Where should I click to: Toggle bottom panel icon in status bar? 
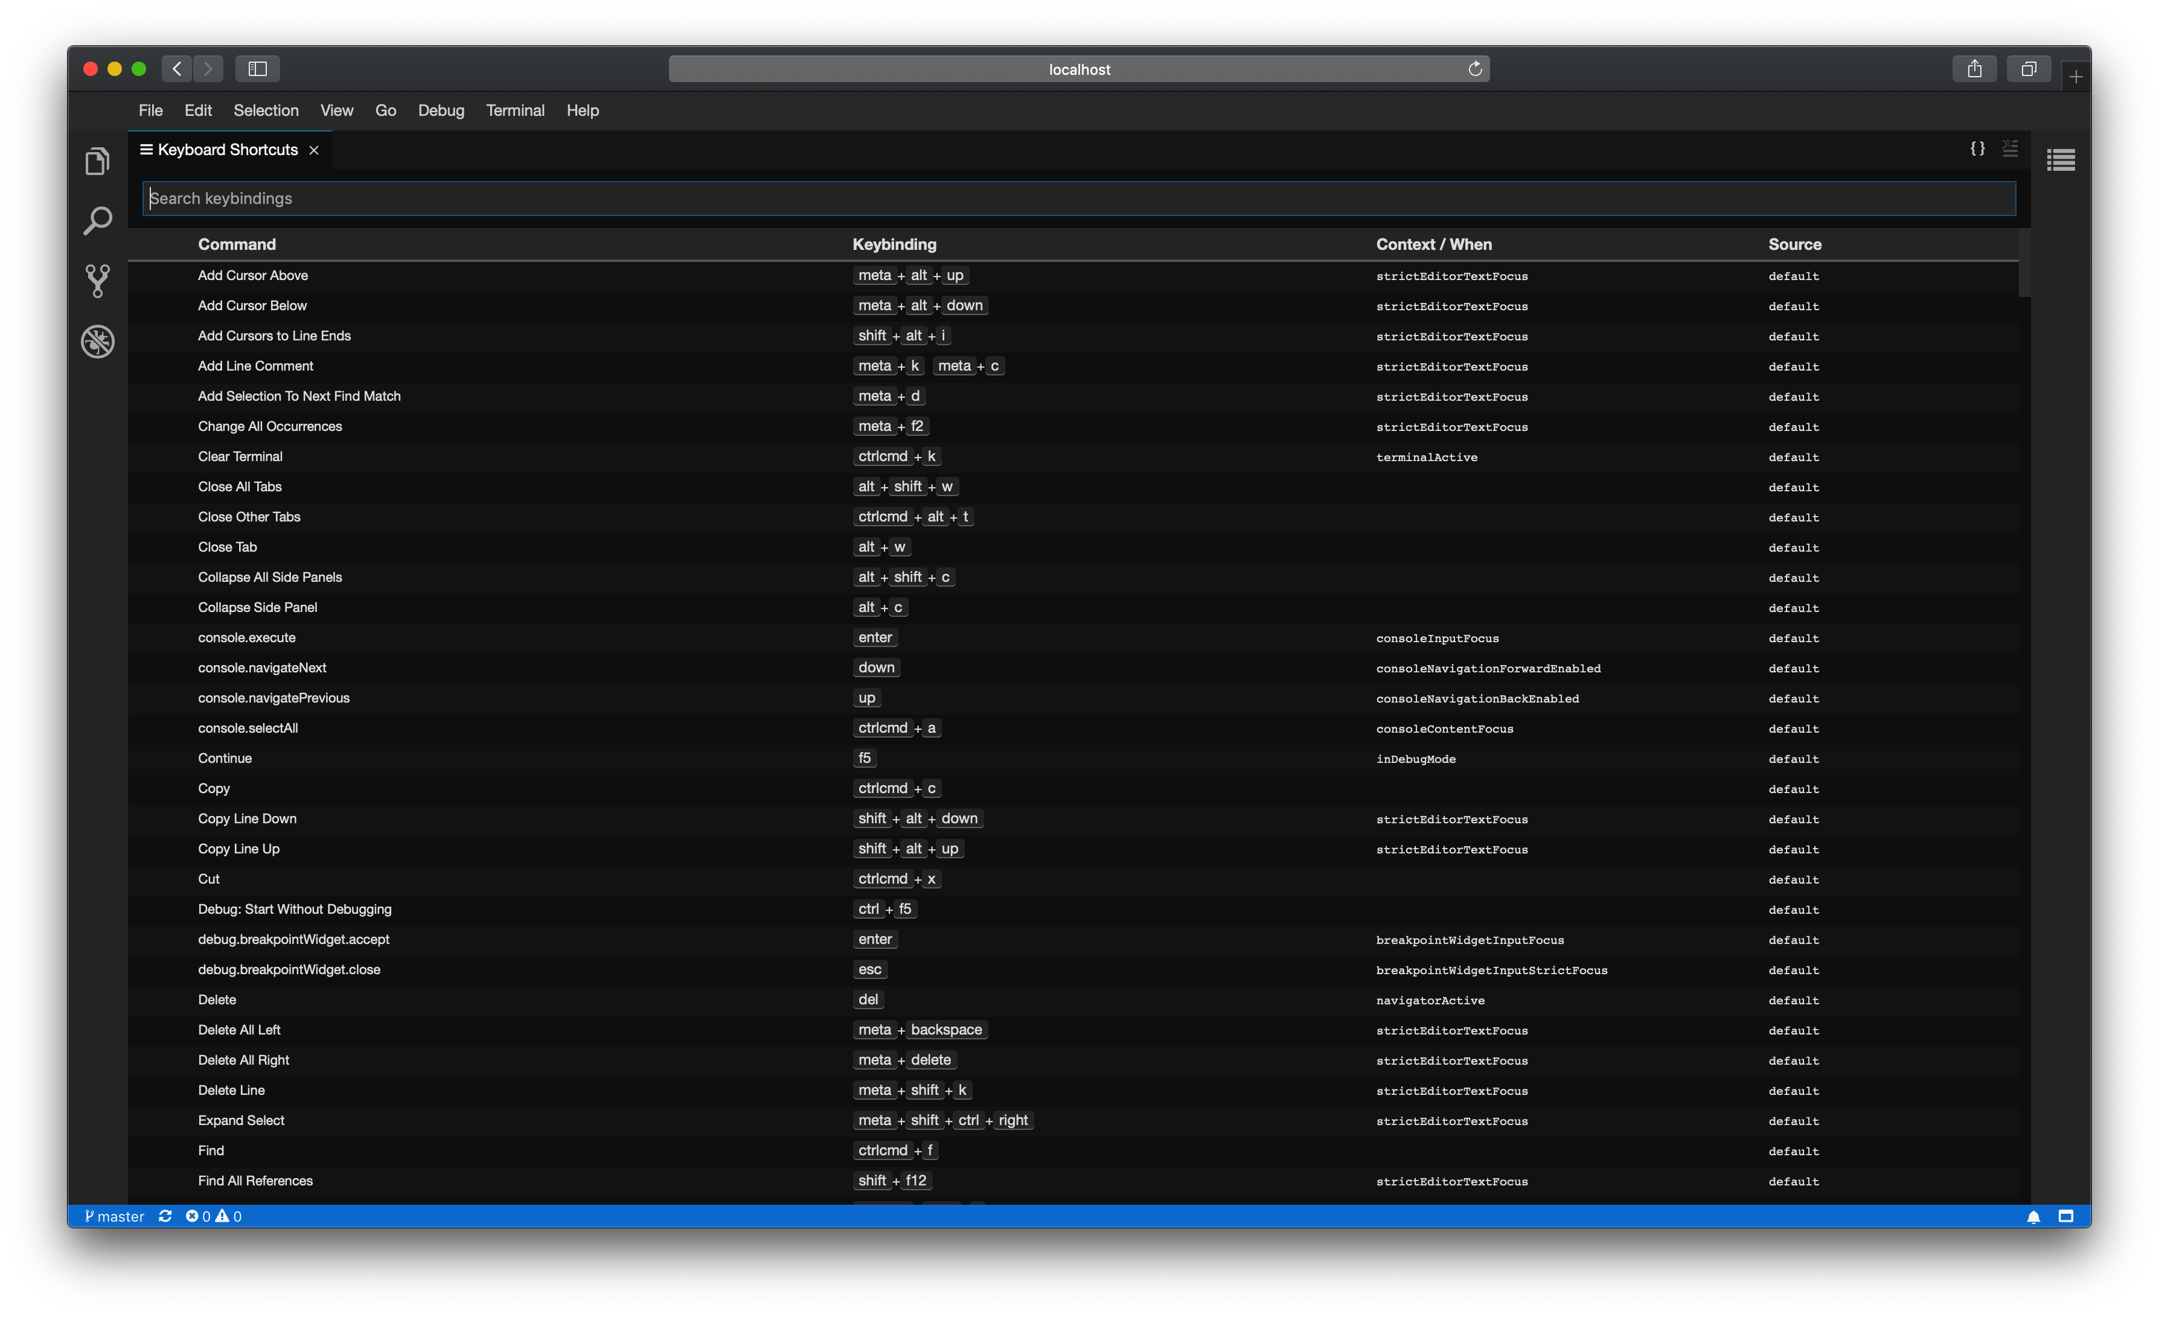[2066, 1216]
